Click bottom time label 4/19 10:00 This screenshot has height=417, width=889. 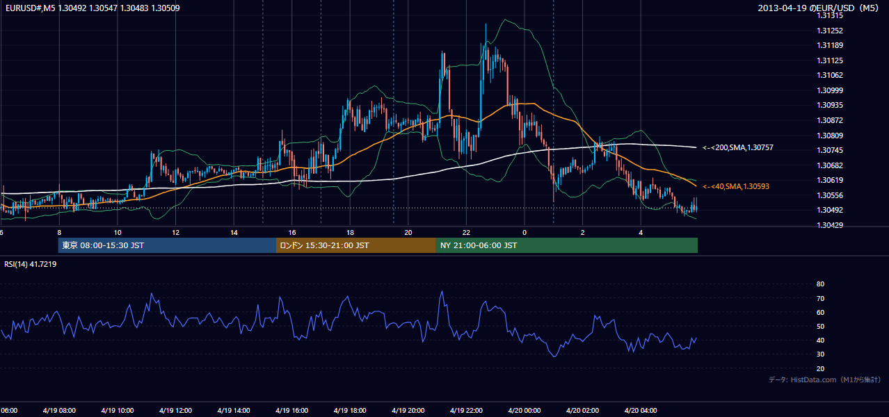[117, 411]
